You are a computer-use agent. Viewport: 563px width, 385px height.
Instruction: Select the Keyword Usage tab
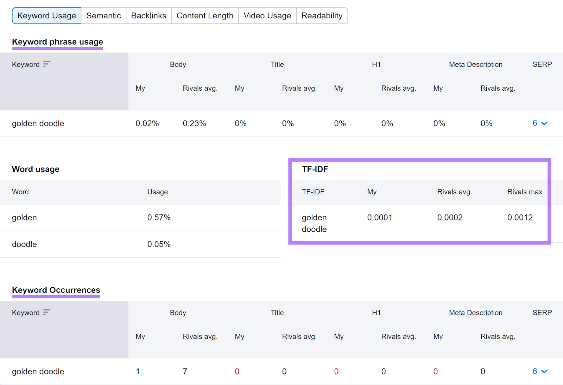point(46,15)
